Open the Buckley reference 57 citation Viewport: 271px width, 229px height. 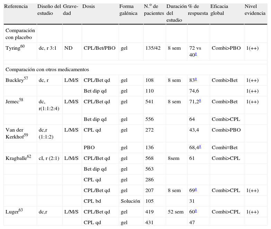point(26,78)
